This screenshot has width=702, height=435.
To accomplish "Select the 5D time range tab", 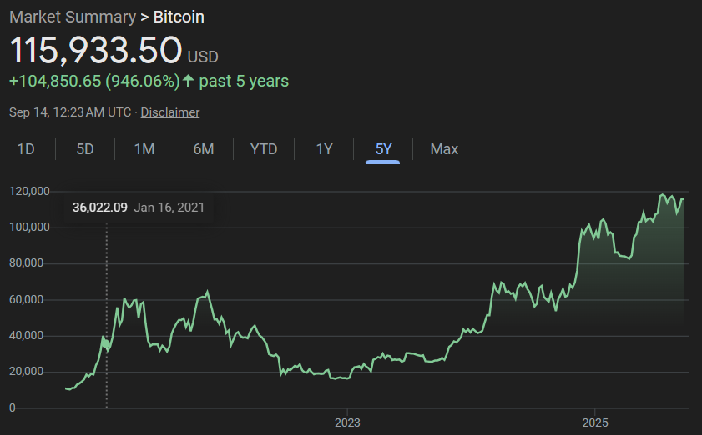I will tap(85, 149).
